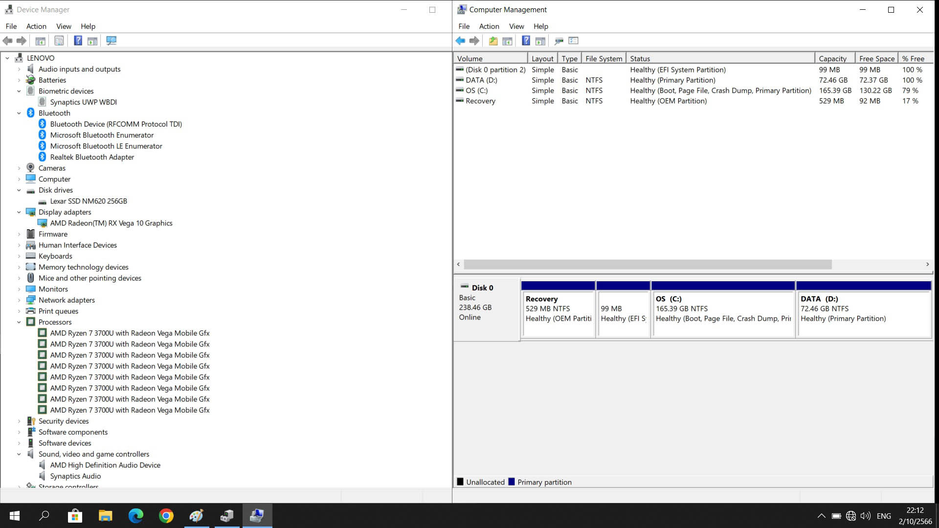Open File menu in Device Manager

tap(11, 26)
